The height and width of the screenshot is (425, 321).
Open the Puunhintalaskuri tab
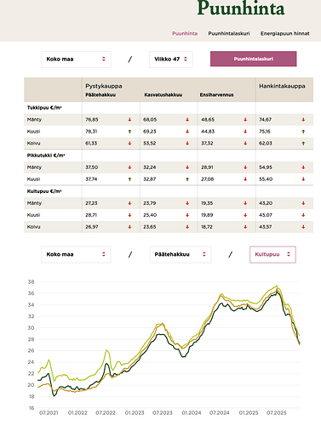(229, 33)
